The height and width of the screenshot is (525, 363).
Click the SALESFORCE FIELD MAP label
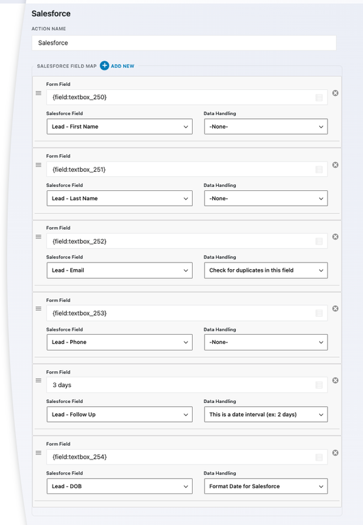coord(67,66)
